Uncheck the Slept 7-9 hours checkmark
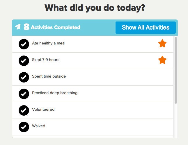188x145 pixels. point(24,61)
